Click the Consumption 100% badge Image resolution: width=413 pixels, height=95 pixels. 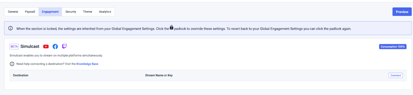pyautogui.click(x=393, y=47)
